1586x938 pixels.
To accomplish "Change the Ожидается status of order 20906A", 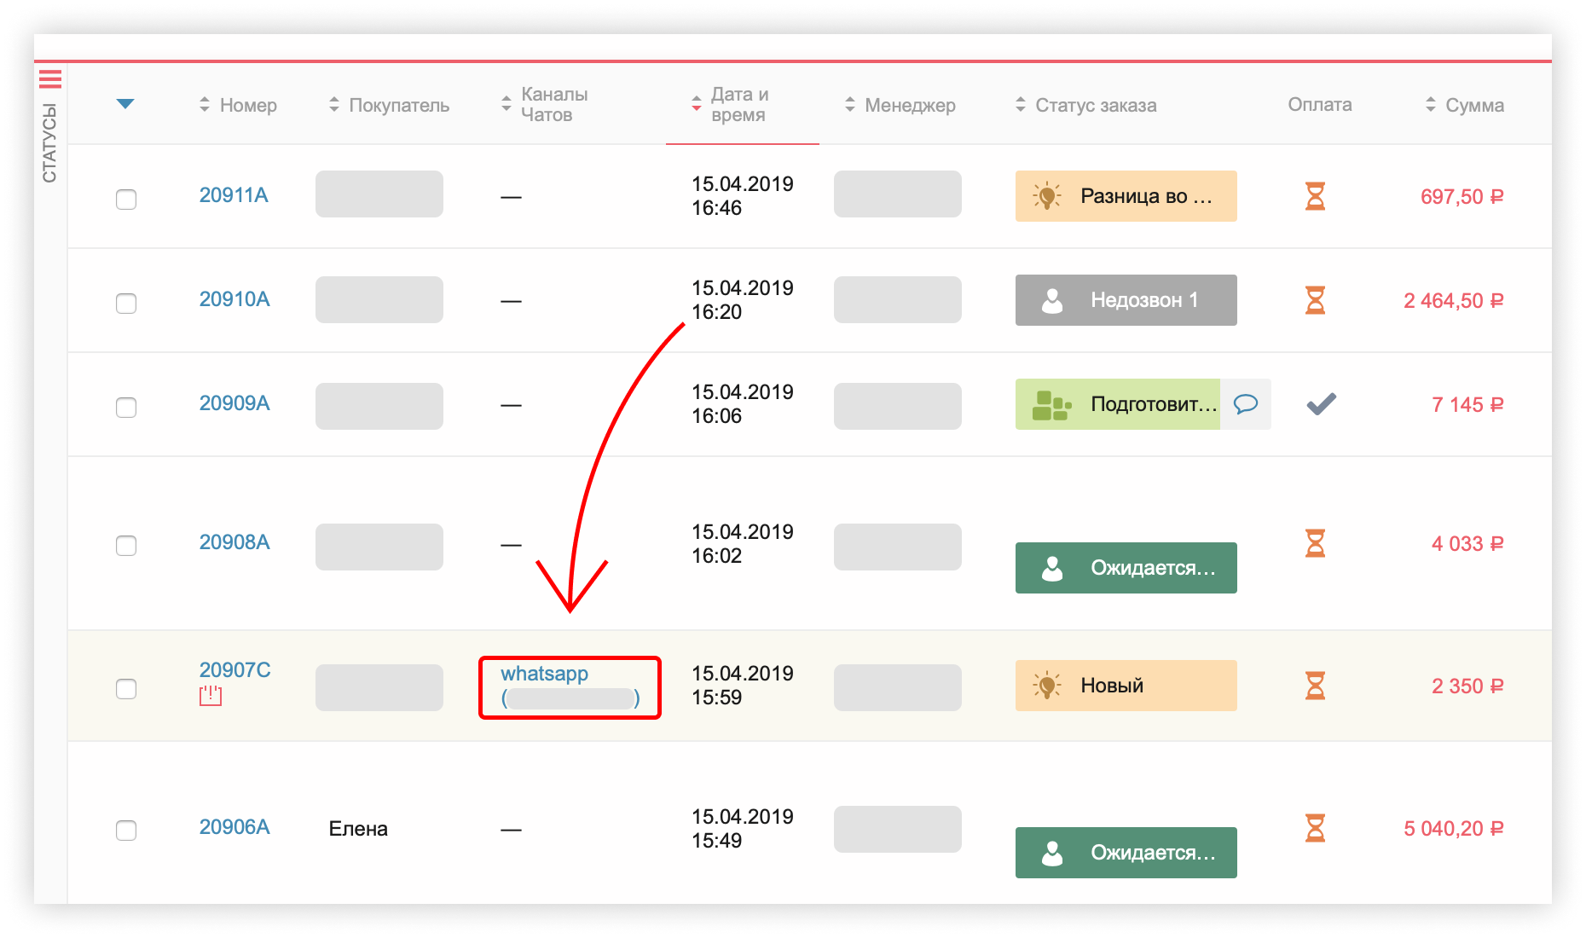I will tap(1126, 853).
